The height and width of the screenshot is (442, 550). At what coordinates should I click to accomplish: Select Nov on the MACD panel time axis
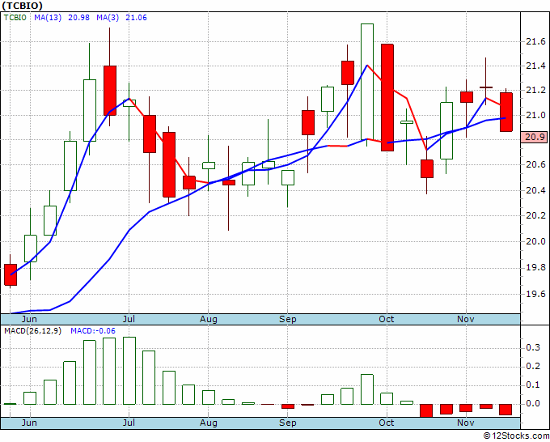pyautogui.click(x=466, y=423)
